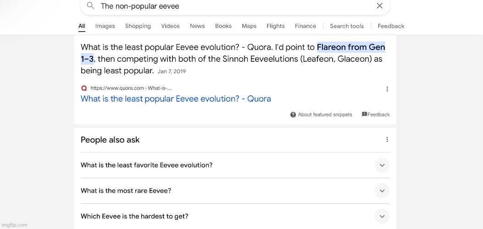Image resolution: width=483 pixels, height=229 pixels.
Task: Expand "Which Eevee is the hardest to get?"
Action: coord(382,217)
